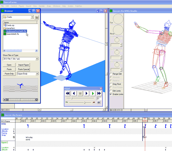Open the Upper Body dropdown

[37, 74]
